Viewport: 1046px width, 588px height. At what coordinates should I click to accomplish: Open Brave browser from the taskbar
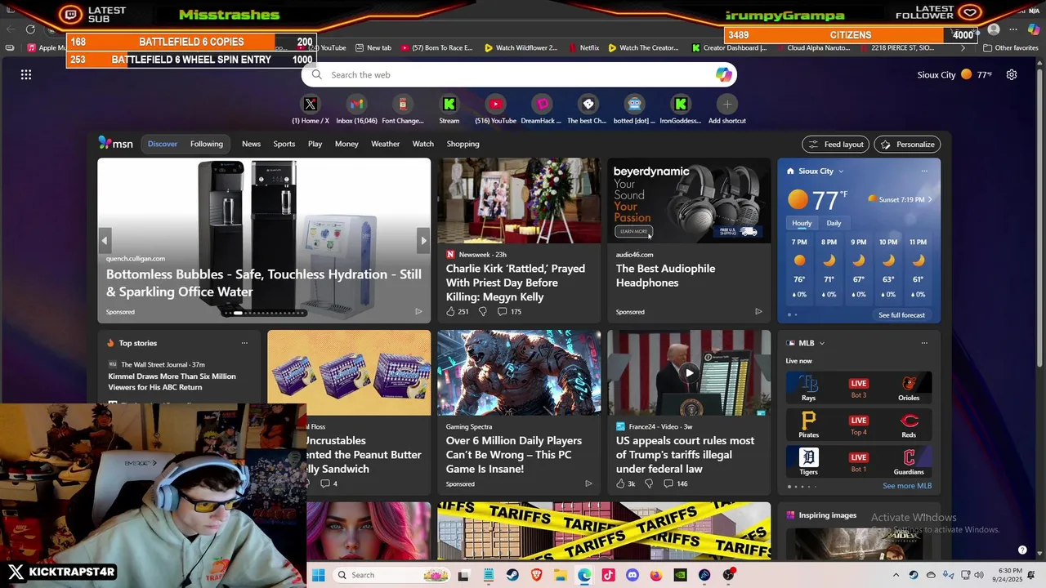[x=536, y=575]
